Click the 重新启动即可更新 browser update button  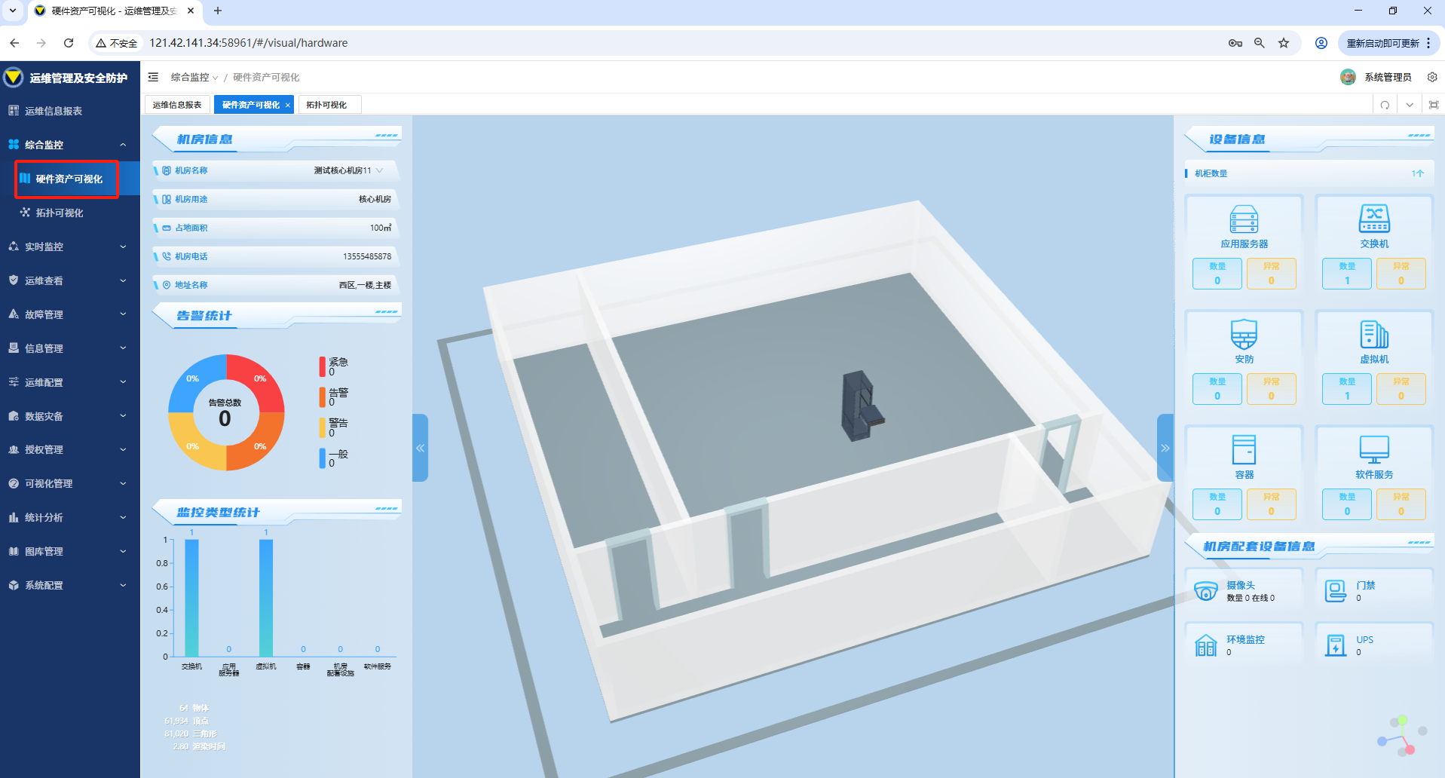tap(1382, 43)
